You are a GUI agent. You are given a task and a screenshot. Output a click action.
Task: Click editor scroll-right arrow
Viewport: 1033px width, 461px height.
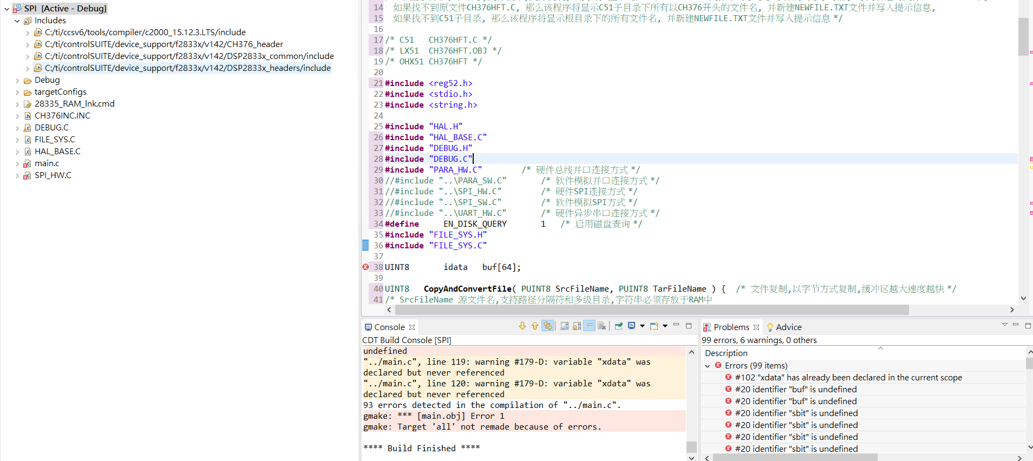(1012, 310)
